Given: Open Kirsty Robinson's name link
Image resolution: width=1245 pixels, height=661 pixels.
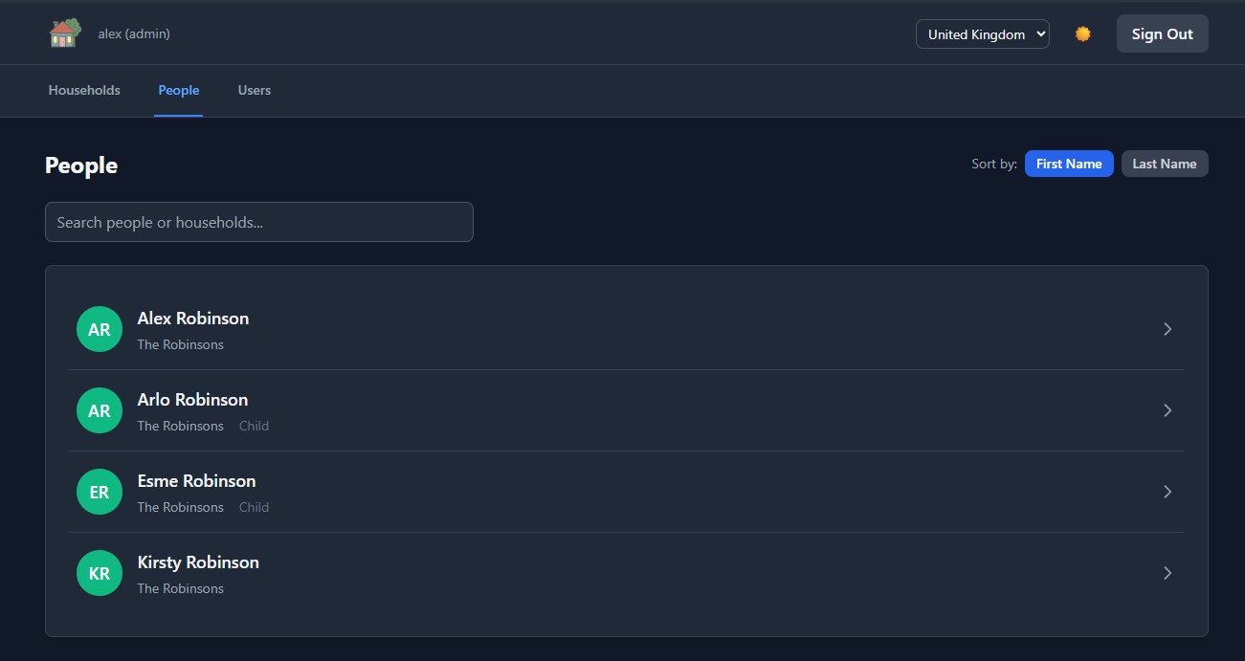Looking at the screenshot, I should point(198,562).
